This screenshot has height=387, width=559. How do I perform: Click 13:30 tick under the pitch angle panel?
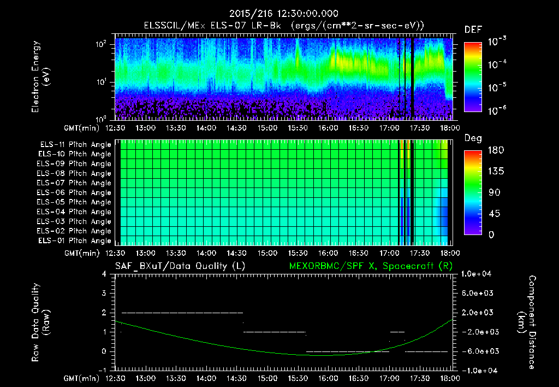tap(176, 253)
